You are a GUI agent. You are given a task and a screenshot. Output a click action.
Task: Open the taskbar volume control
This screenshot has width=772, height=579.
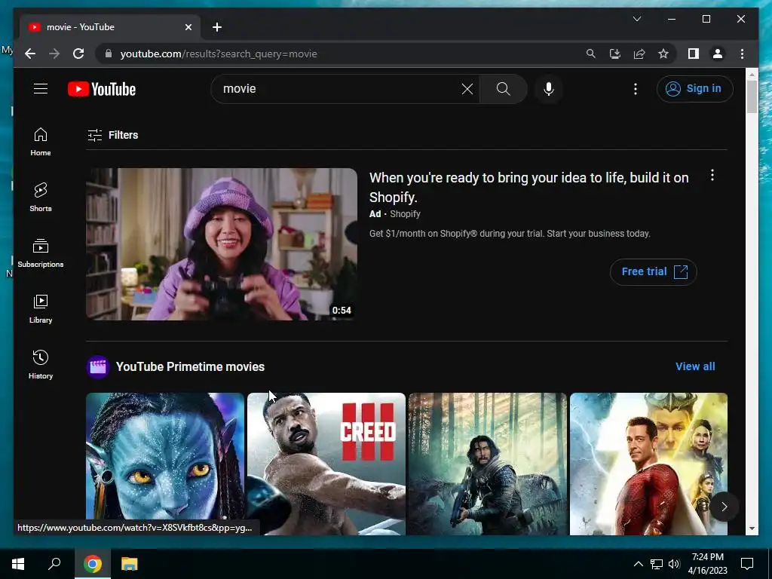click(674, 564)
